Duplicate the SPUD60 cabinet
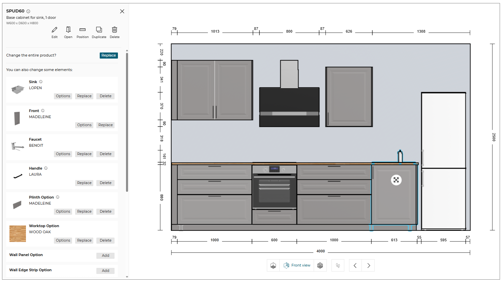The image size is (504, 281). click(x=99, y=30)
